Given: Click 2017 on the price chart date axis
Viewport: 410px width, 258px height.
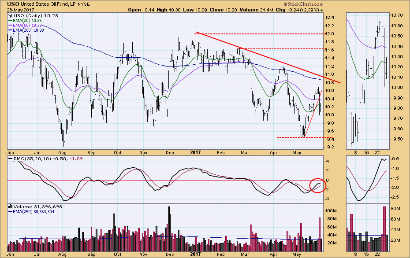Looking at the screenshot, I should point(195,152).
